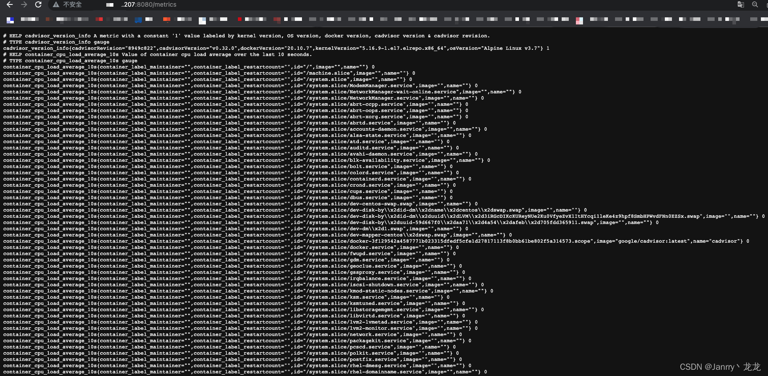
Task: Click the metric row for ModemManager.service
Action: pyautogui.click(x=240, y=86)
